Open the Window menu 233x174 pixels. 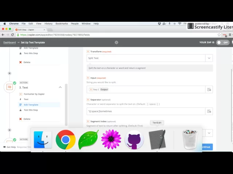click(86, 24)
